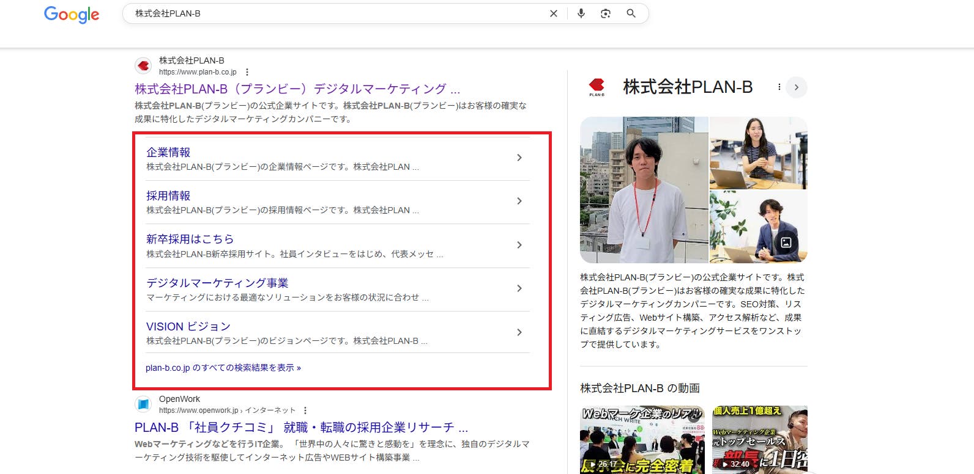Screen dimensions: 974x474
Task: Open photo of man in suit with plant
Action: tap(759, 227)
